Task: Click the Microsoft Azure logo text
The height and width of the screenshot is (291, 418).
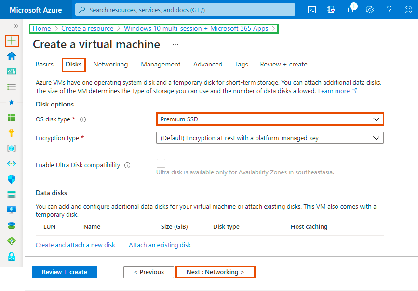Action: (x=36, y=10)
